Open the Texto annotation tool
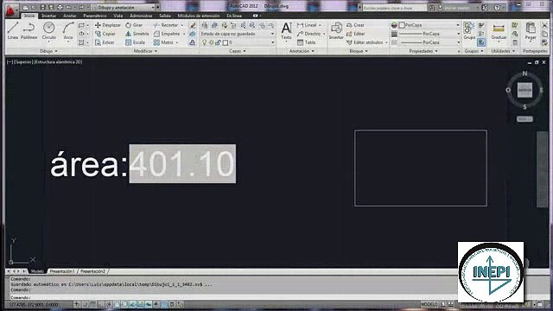Viewport: 553px width, 311px height. (286, 30)
